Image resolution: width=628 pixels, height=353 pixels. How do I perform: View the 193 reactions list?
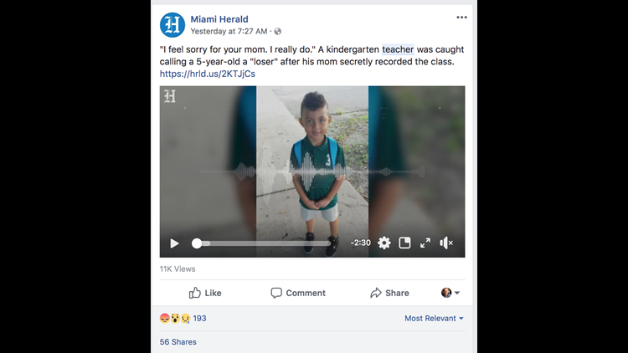tap(199, 319)
